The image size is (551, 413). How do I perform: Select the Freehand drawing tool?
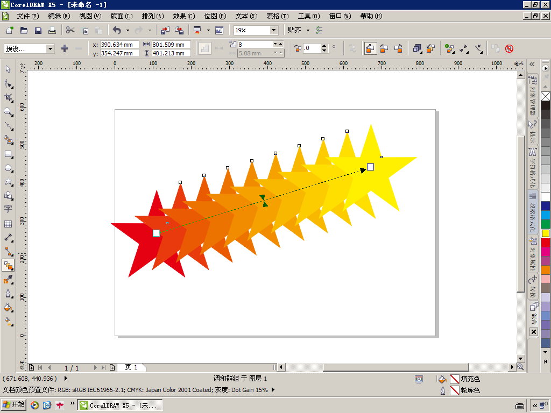(8, 126)
